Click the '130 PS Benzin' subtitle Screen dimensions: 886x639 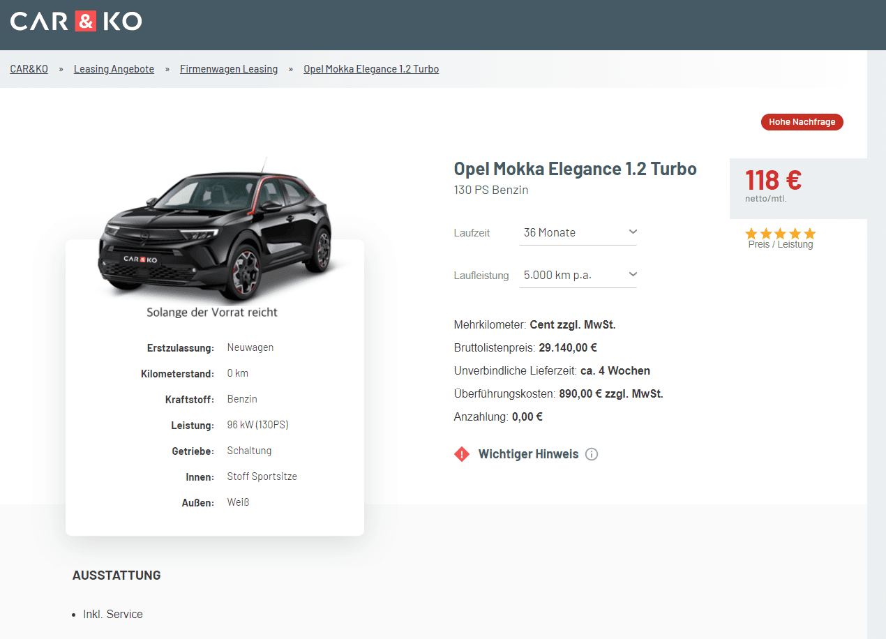[491, 190]
